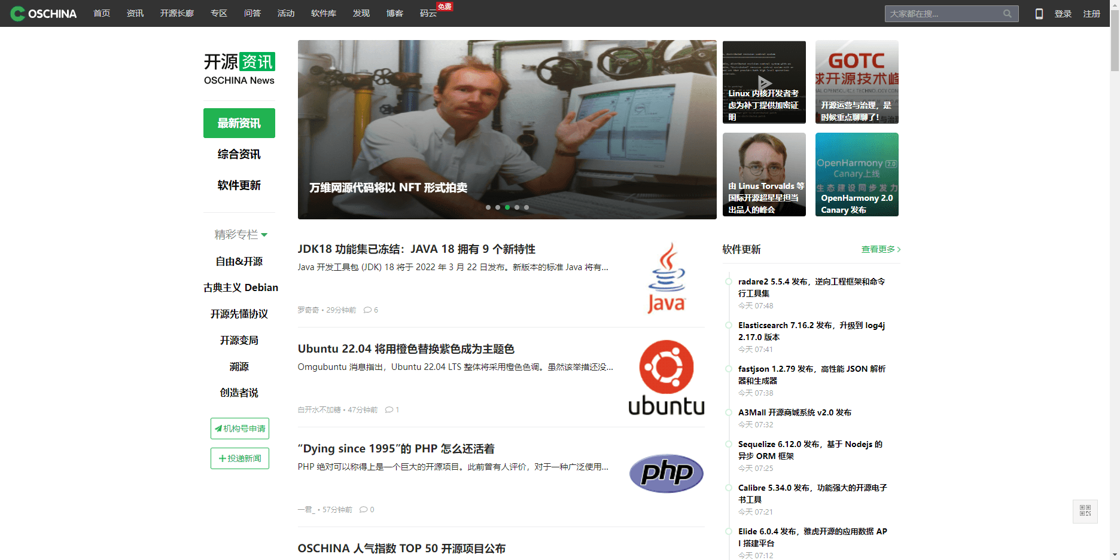Expand the 精彩专栏 dropdown
The width and height of the screenshot is (1120, 560).
[x=241, y=235]
